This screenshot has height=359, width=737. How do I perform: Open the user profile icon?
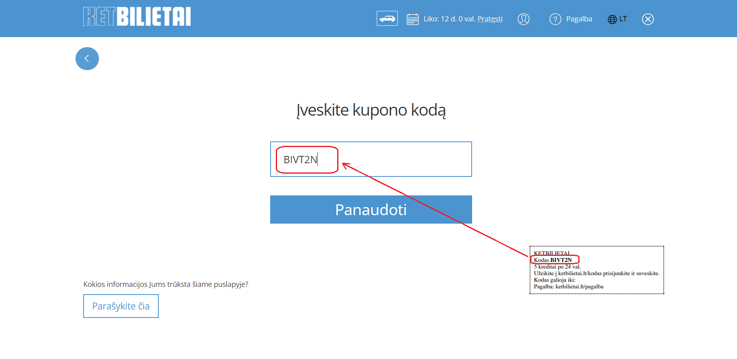[523, 19]
